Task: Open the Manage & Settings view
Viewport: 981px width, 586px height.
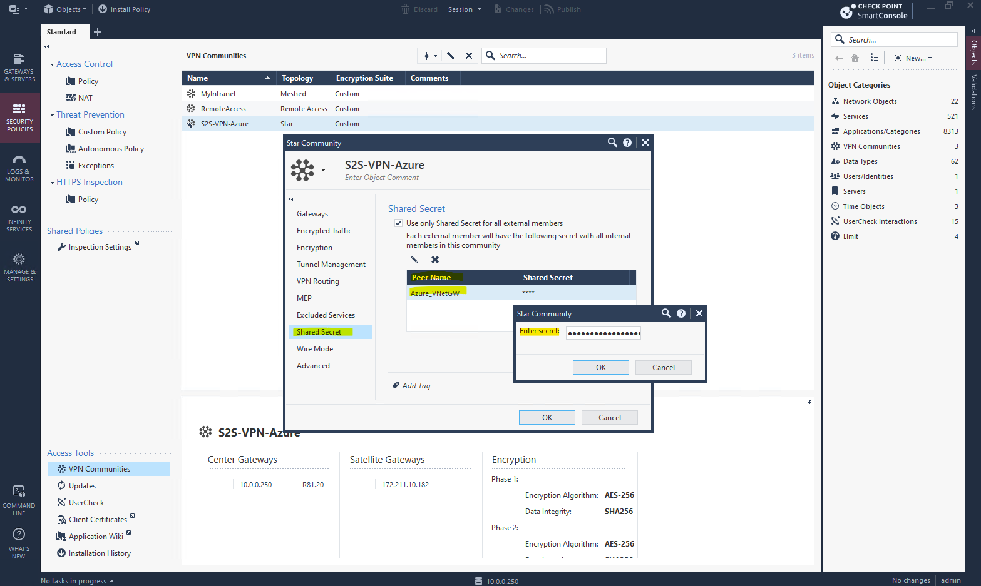Action: (19, 268)
